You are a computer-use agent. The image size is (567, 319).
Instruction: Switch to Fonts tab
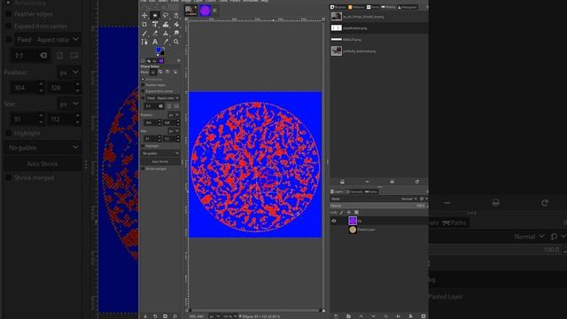(x=373, y=7)
